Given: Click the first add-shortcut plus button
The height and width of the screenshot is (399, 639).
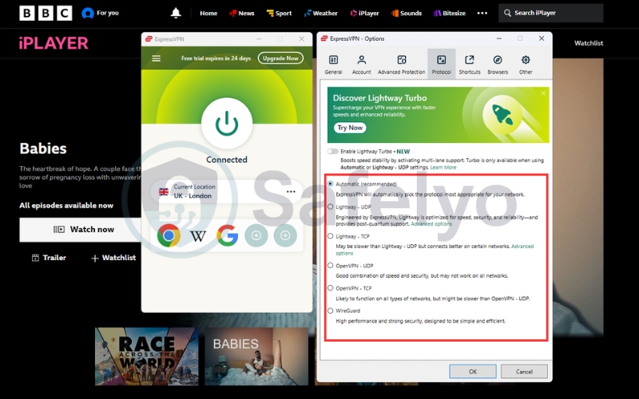Looking at the screenshot, I should coord(256,235).
